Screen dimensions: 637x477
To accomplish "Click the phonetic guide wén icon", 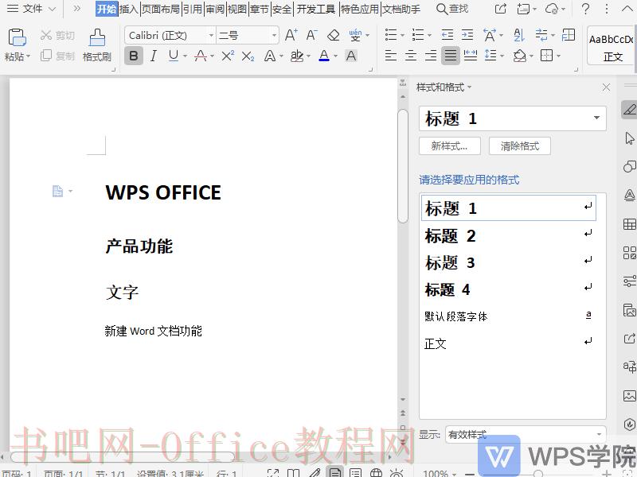I will tap(355, 35).
